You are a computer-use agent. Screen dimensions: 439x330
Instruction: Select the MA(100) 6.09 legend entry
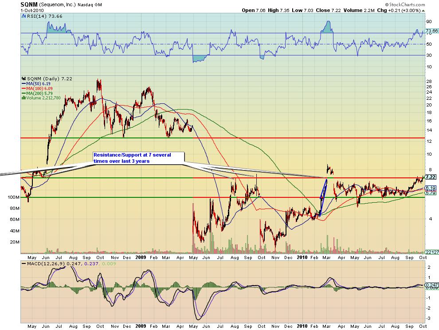point(37,89)
